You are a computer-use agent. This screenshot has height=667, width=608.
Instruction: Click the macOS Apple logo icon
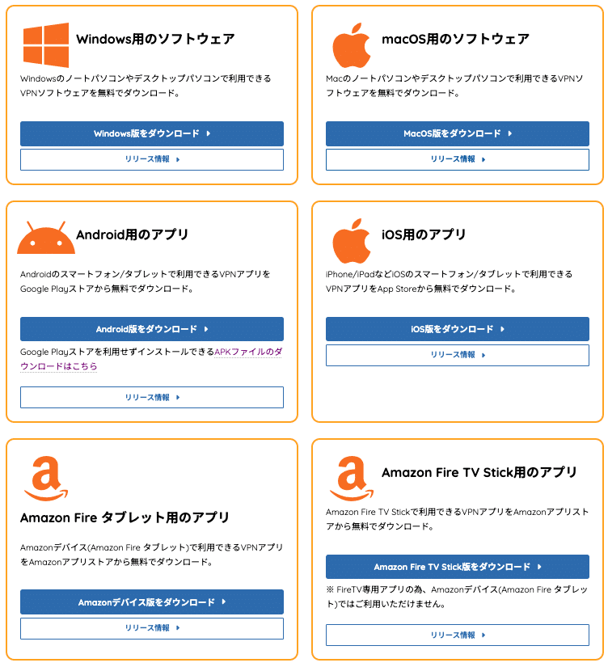point(351,45)
